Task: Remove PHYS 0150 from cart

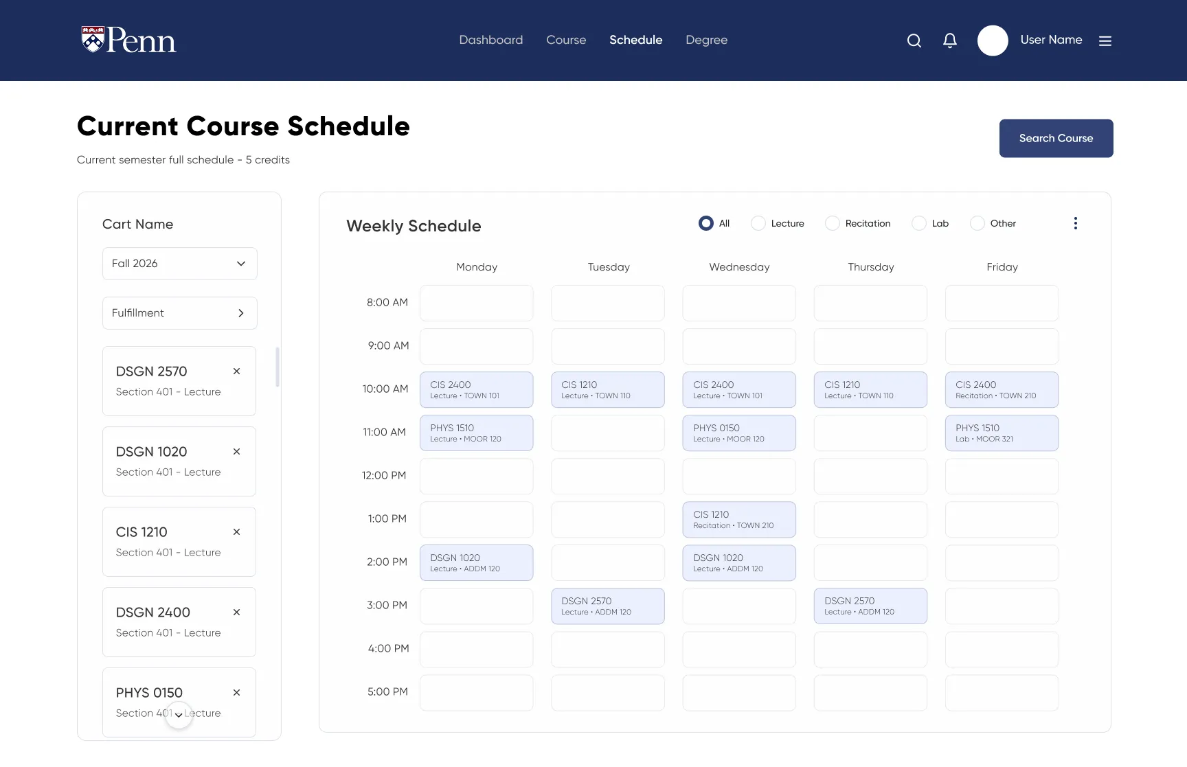Action: click(x=236, y=692)
